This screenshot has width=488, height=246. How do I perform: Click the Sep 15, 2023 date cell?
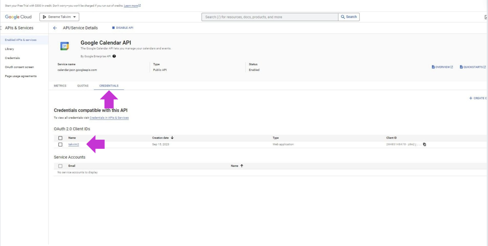pyautogui.click(x=161, y=144)
